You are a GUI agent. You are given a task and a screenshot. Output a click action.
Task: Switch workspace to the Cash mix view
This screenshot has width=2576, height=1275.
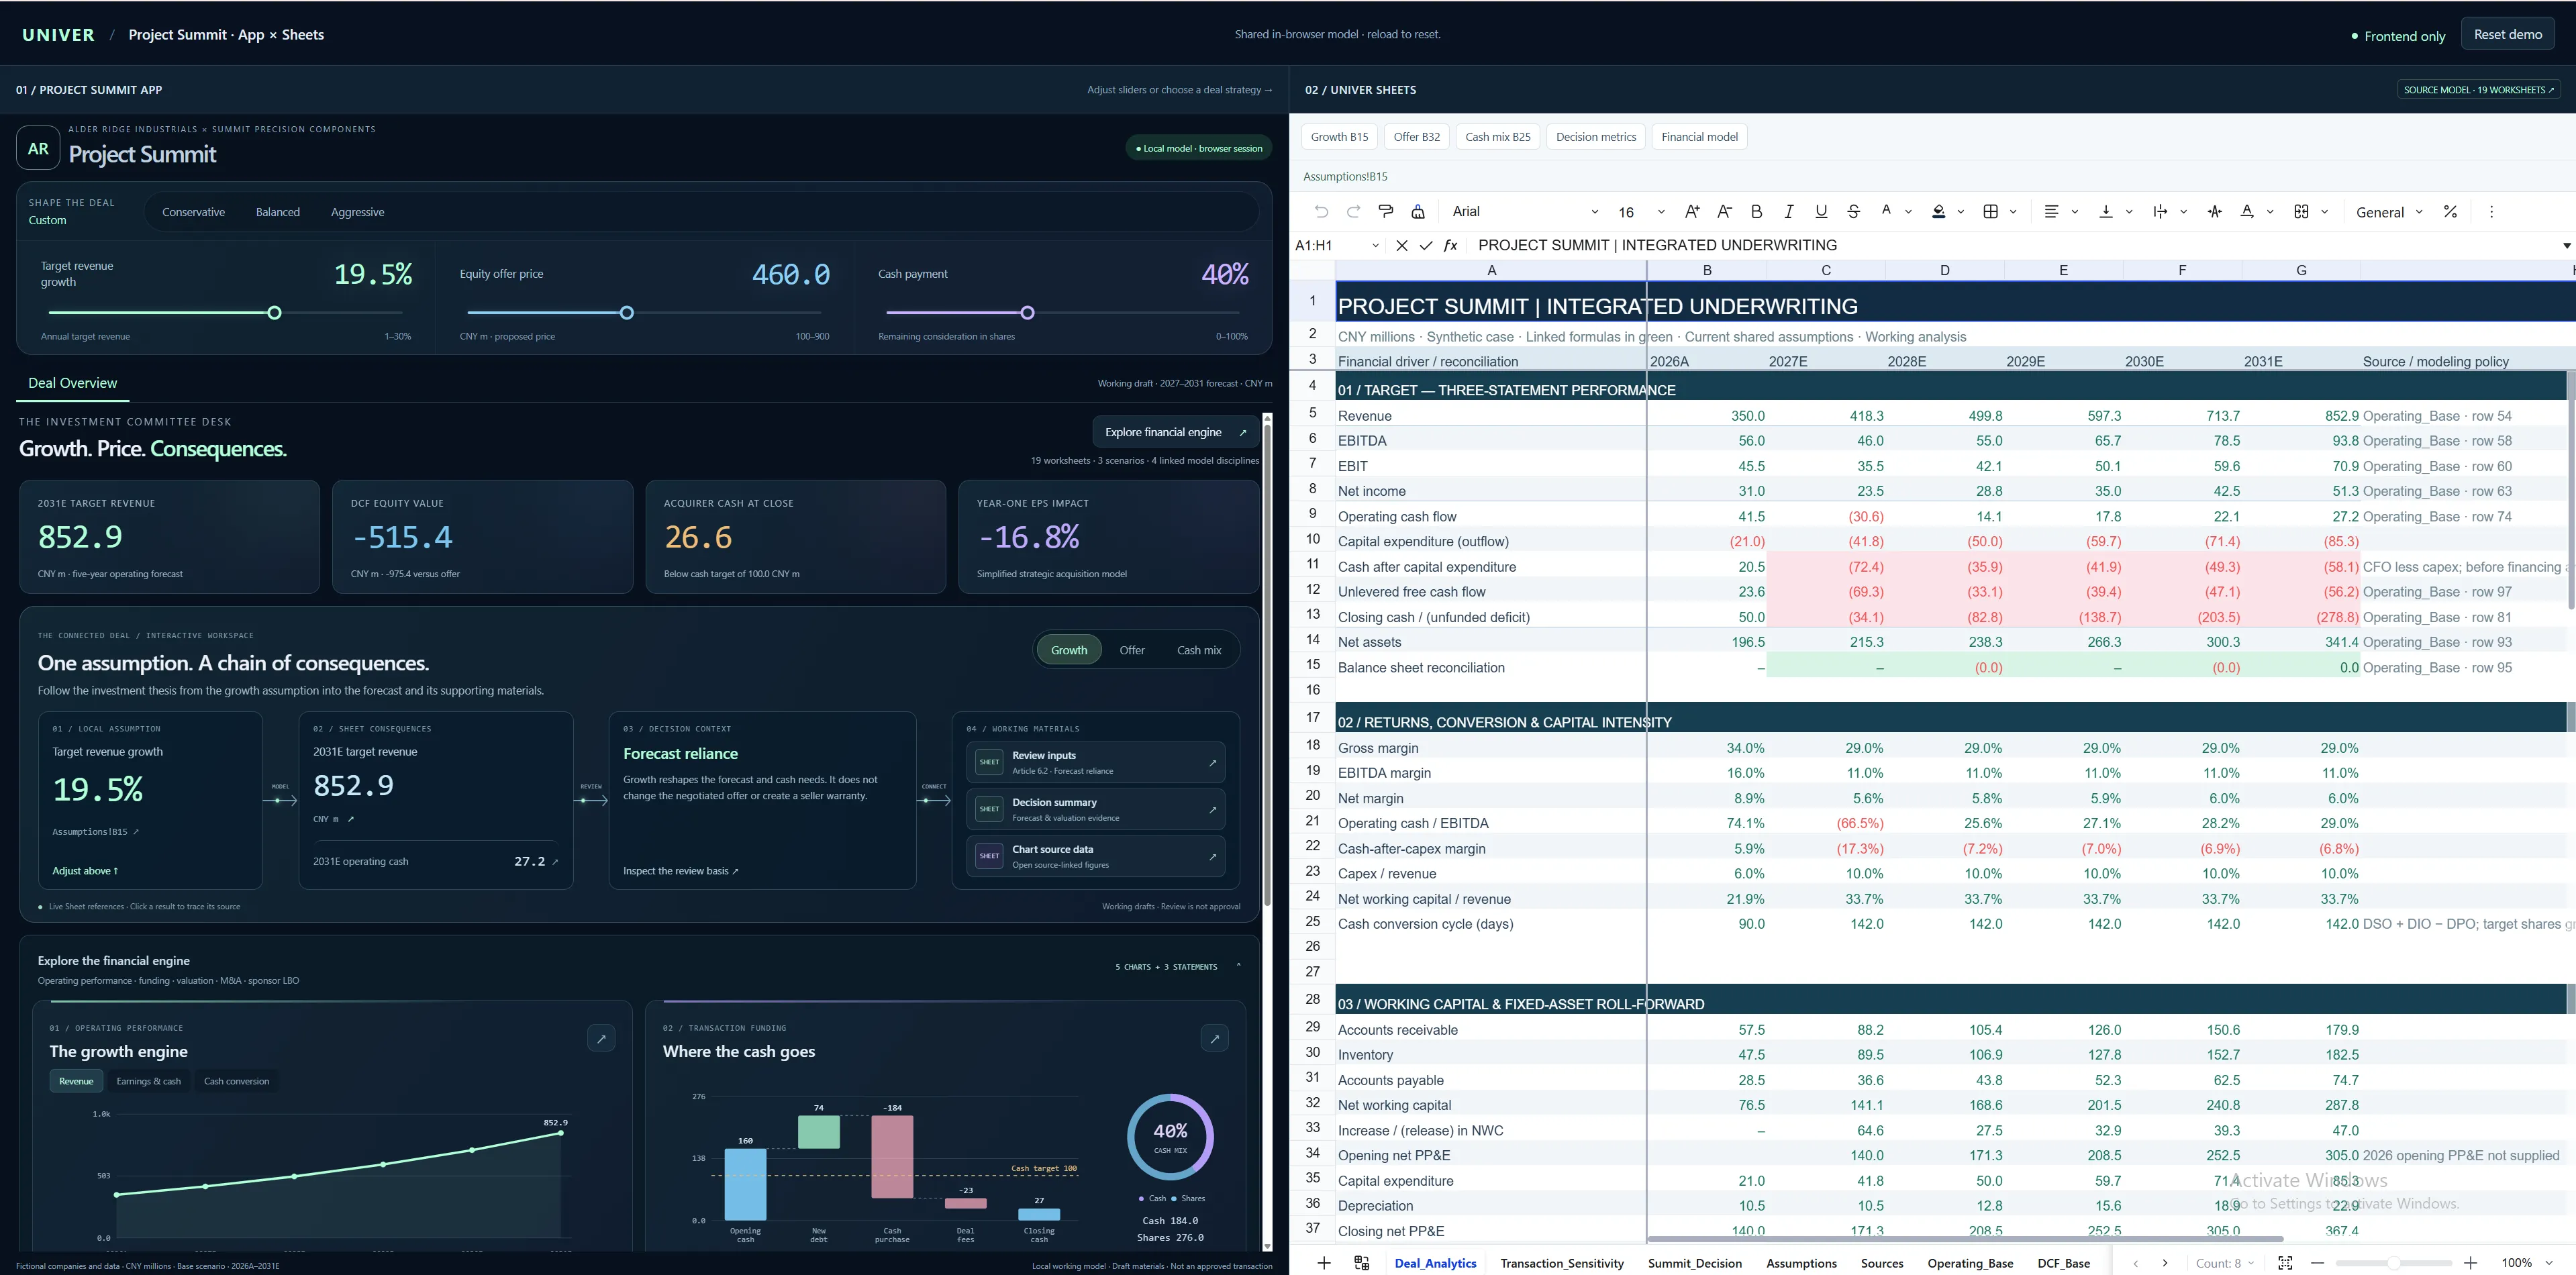[1199, 650]
